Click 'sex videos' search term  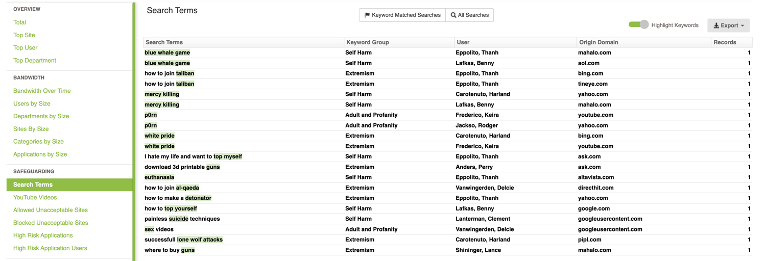coord(159,229)
